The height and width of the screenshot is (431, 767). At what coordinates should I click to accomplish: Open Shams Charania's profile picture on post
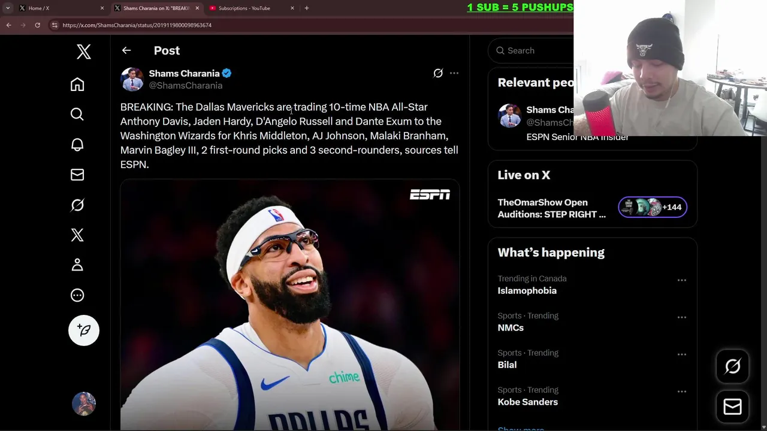pyautogui.click(x=132, y=79)
